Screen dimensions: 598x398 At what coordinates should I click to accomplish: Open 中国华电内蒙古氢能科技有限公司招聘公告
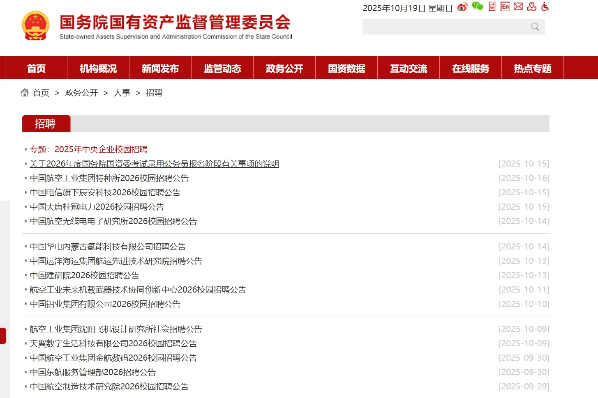108,247
